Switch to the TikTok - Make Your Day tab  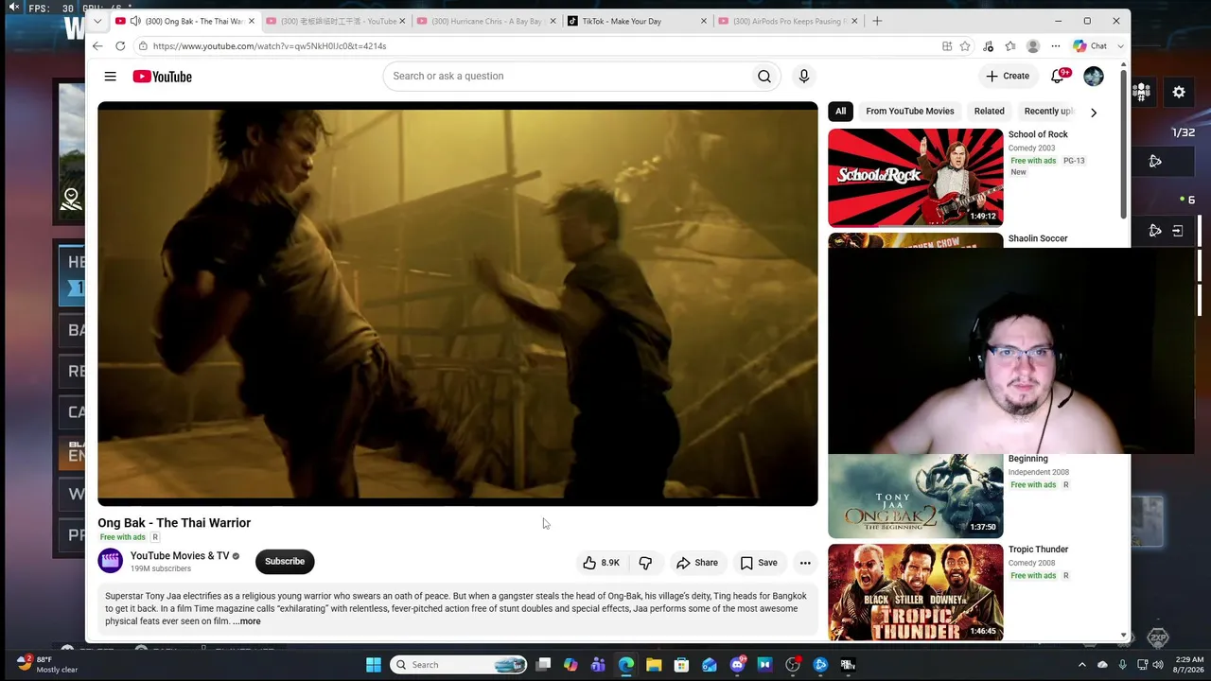click(x=637, y=21)
